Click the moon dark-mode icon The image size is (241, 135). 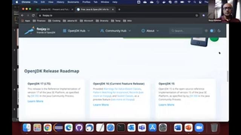(219, 31)
